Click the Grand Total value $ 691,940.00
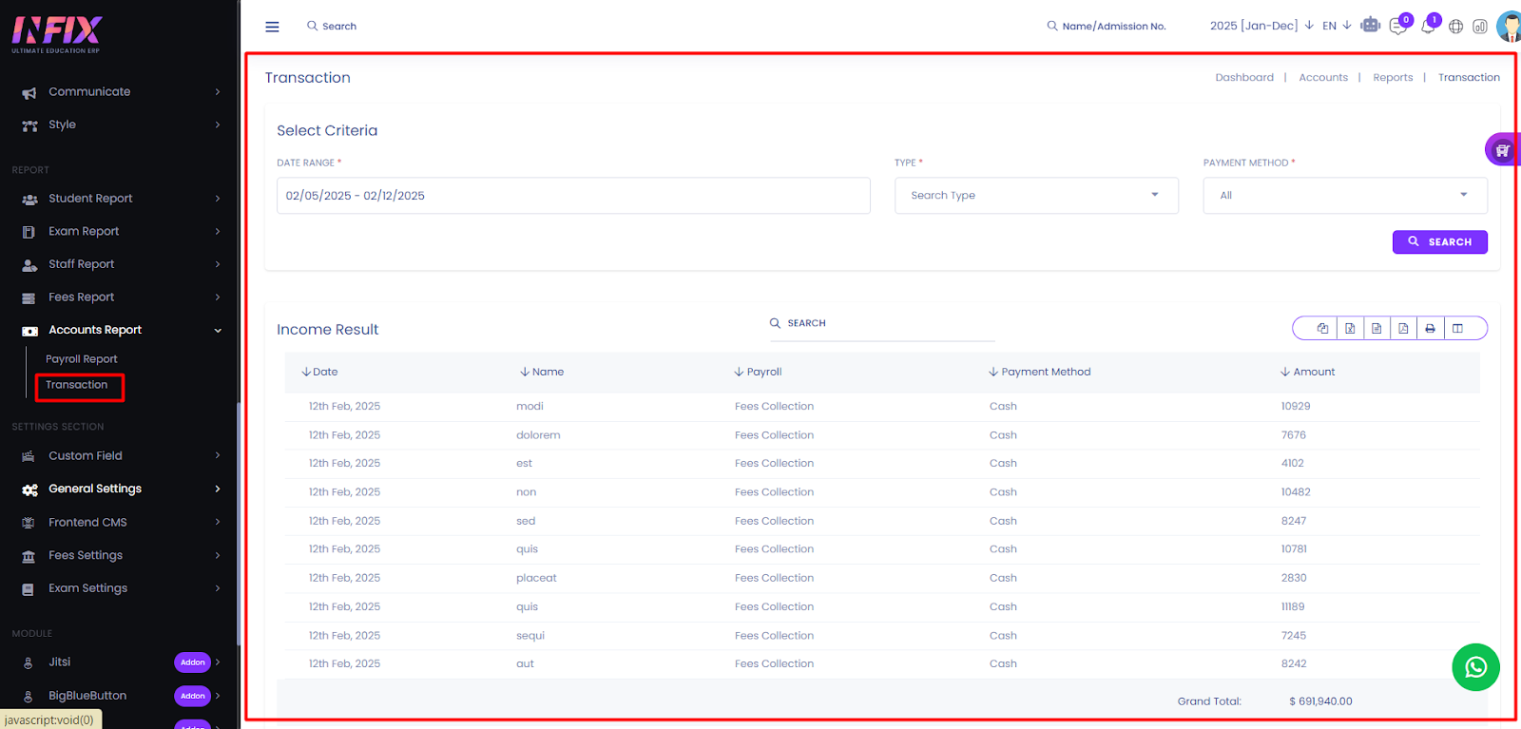 pos(1320,701)
